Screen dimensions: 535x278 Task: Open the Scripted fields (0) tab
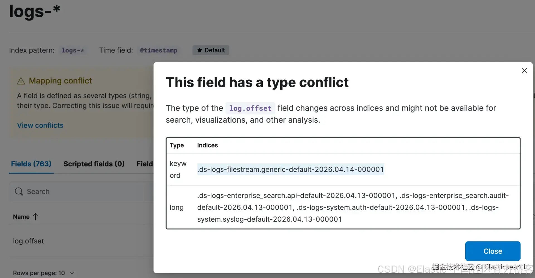[94, 164]
